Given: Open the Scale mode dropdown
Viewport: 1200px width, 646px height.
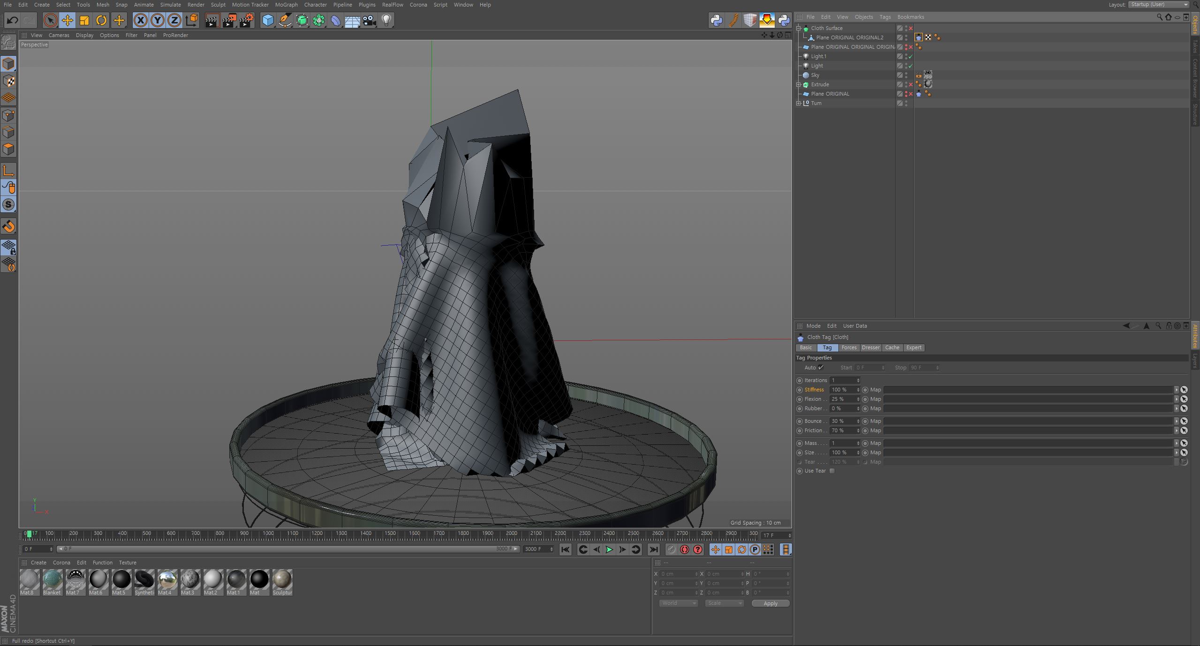Looking at the screenshot, I should tap(724, 603).
